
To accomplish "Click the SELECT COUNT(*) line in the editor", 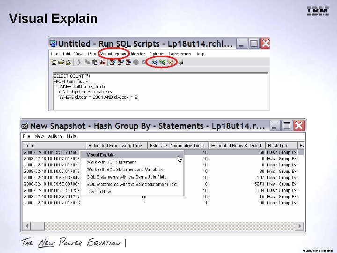I will click(72, 76).
